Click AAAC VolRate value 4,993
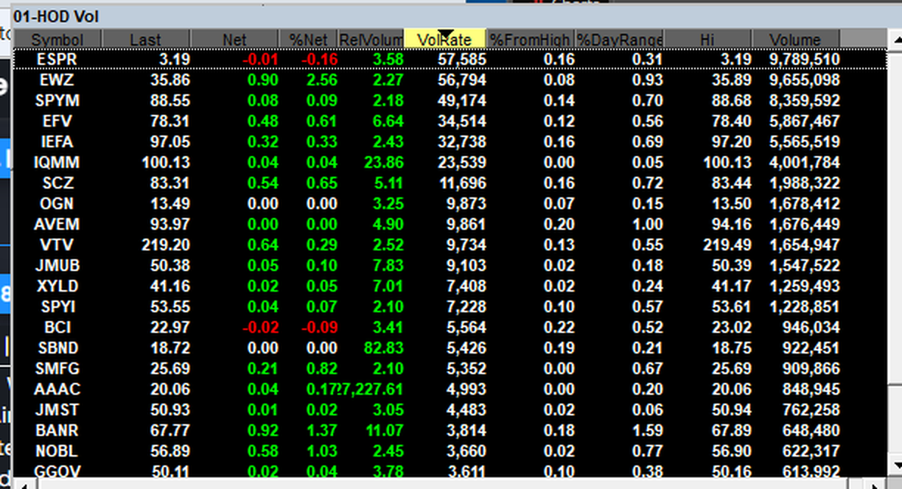Image resolution: width=902 pixels, height=489 pixels. click(465, 389)
